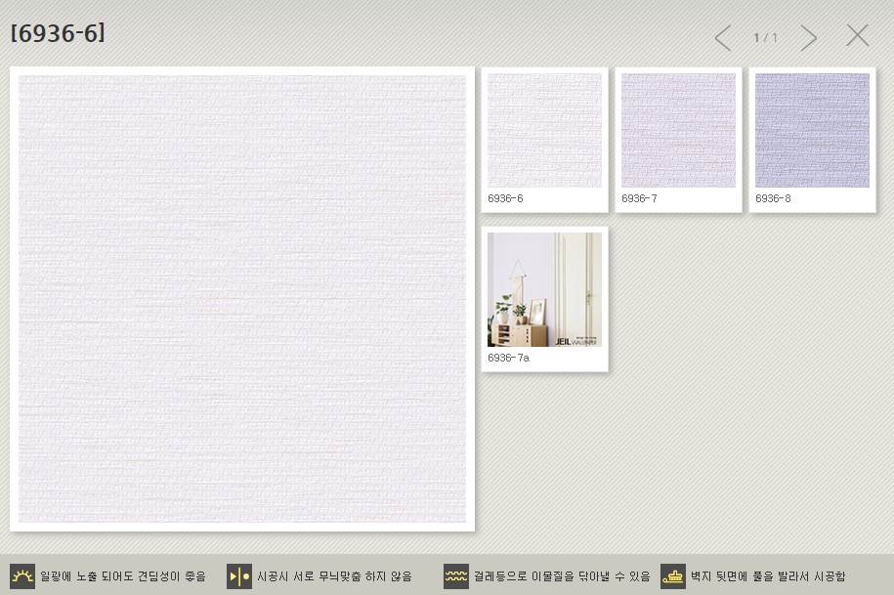
Task: Open the 6936-7a room scene photo
Action: 544,289
